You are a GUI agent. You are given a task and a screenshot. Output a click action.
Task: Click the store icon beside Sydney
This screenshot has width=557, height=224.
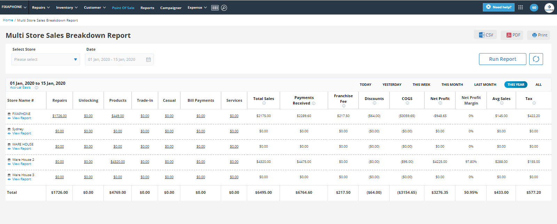click(9, 129)
